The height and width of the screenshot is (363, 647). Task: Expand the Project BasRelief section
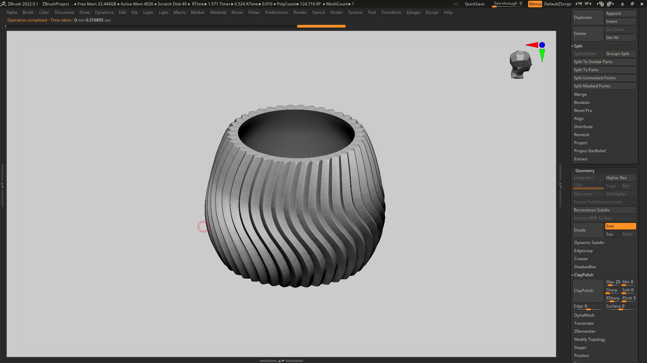(590, 151)
